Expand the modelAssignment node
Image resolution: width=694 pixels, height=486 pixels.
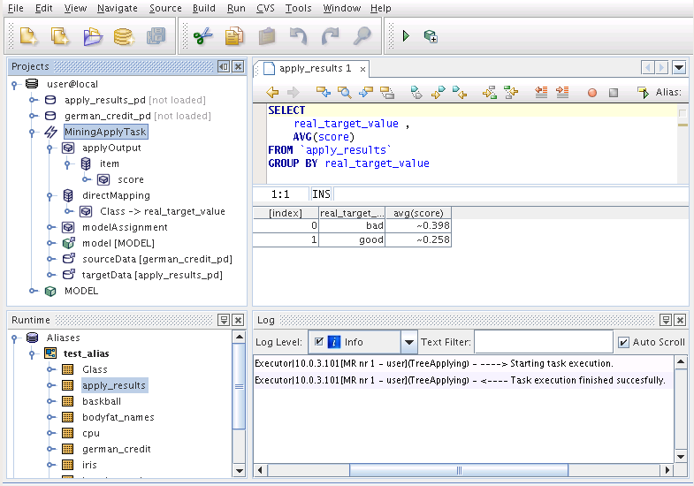coord(50,227)
